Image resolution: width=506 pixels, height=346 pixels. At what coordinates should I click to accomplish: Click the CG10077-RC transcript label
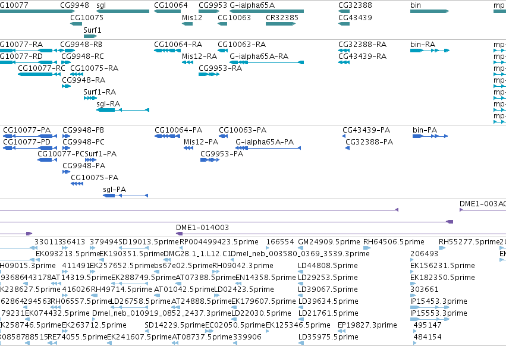click(x=41, y=68)
